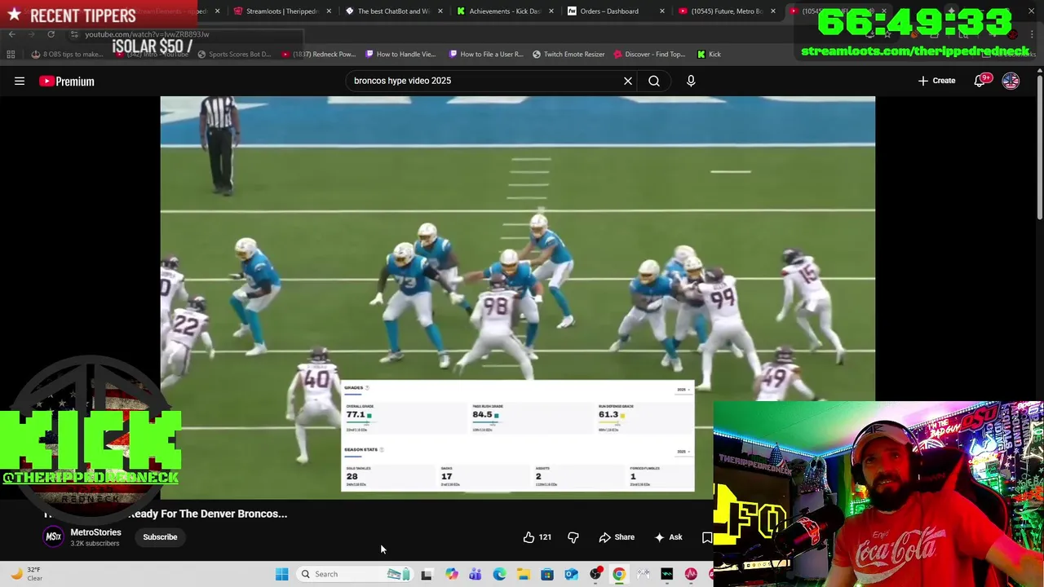
Task: Start voice search with the microphone
Action: 691,81
